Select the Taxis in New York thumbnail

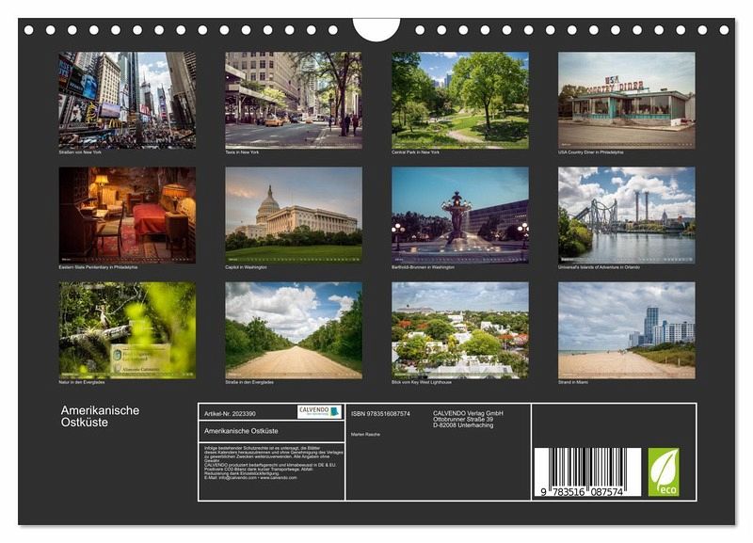point(293,100)
